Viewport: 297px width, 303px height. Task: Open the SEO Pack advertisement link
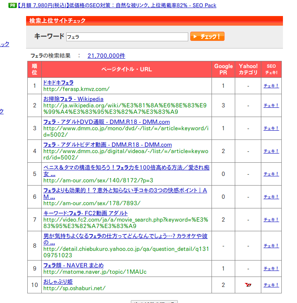pos(117,5)
